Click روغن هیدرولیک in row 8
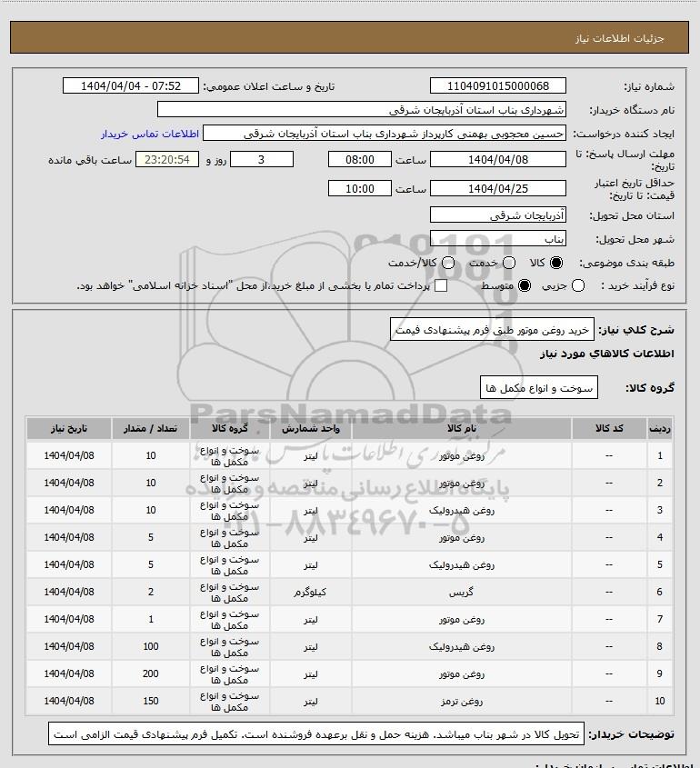 462,646
